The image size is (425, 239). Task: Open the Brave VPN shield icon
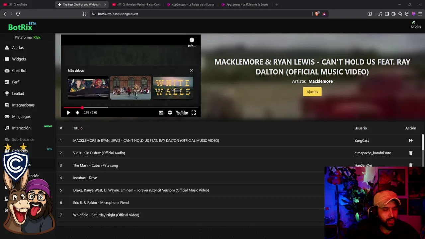[407, 14]
